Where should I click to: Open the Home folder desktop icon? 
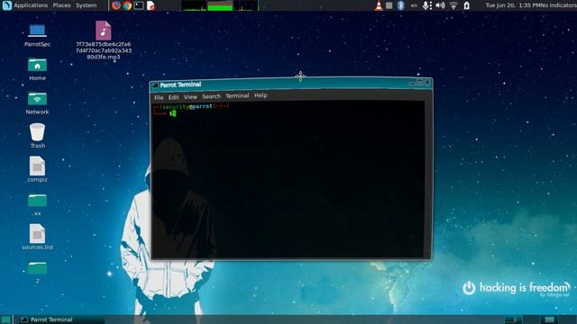[37, 65]
